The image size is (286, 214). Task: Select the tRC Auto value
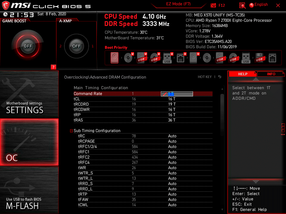coord(172,136)
